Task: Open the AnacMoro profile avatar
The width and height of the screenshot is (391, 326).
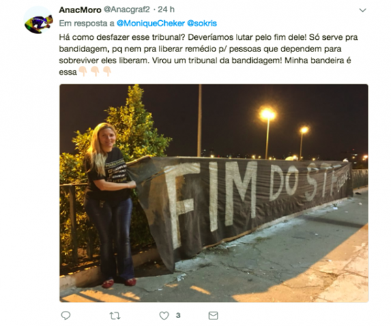Action: click(x=38, y=20)
